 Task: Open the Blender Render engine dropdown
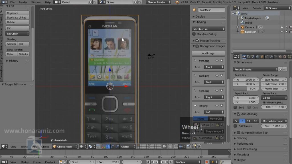159,2
